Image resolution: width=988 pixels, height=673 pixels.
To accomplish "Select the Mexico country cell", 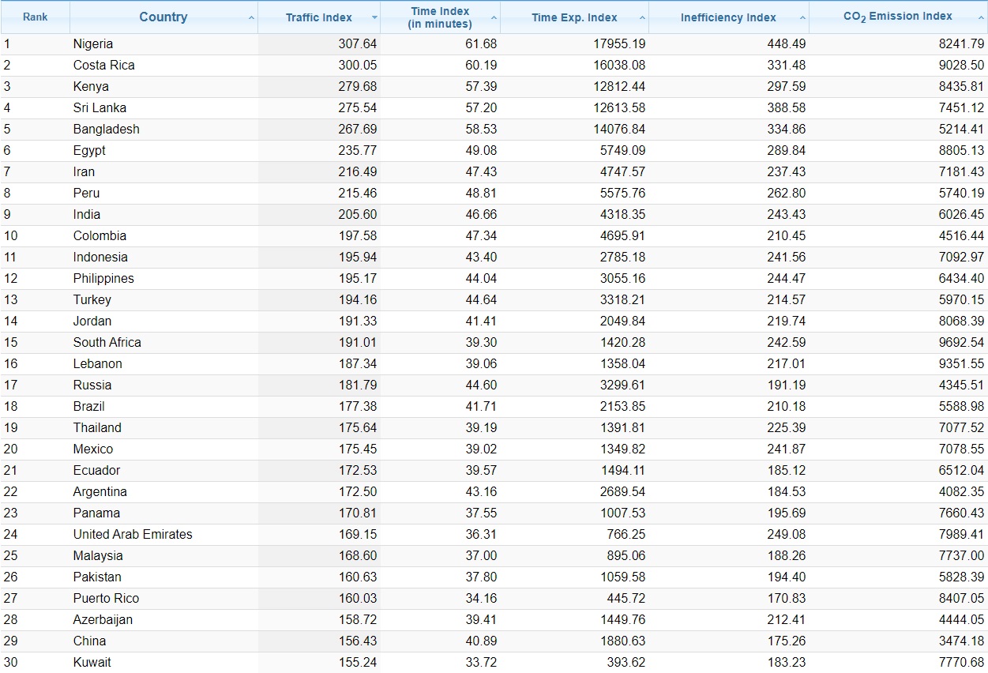I will [163, 449].
